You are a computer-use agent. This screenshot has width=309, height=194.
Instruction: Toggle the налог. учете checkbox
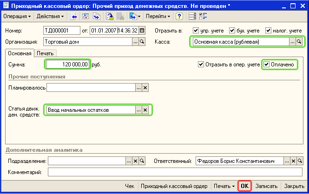(268, 31)
